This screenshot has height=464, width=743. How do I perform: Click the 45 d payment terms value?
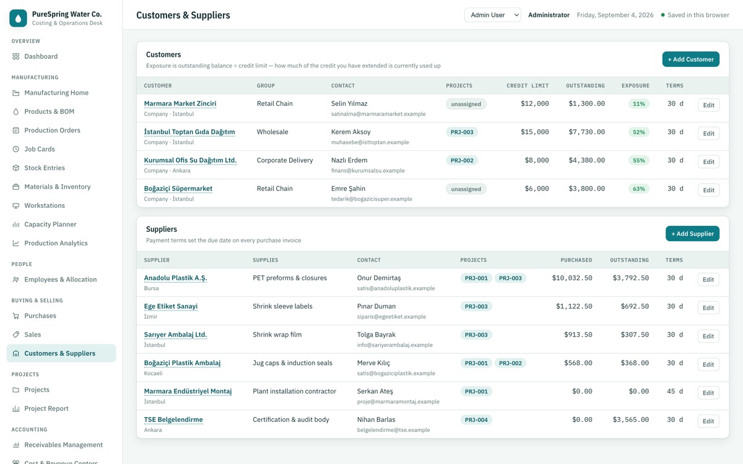(675, 391)
